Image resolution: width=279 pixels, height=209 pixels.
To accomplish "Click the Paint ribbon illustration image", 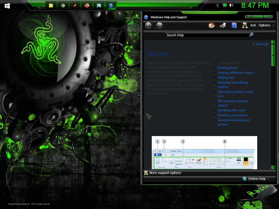I will pos(204,153).
